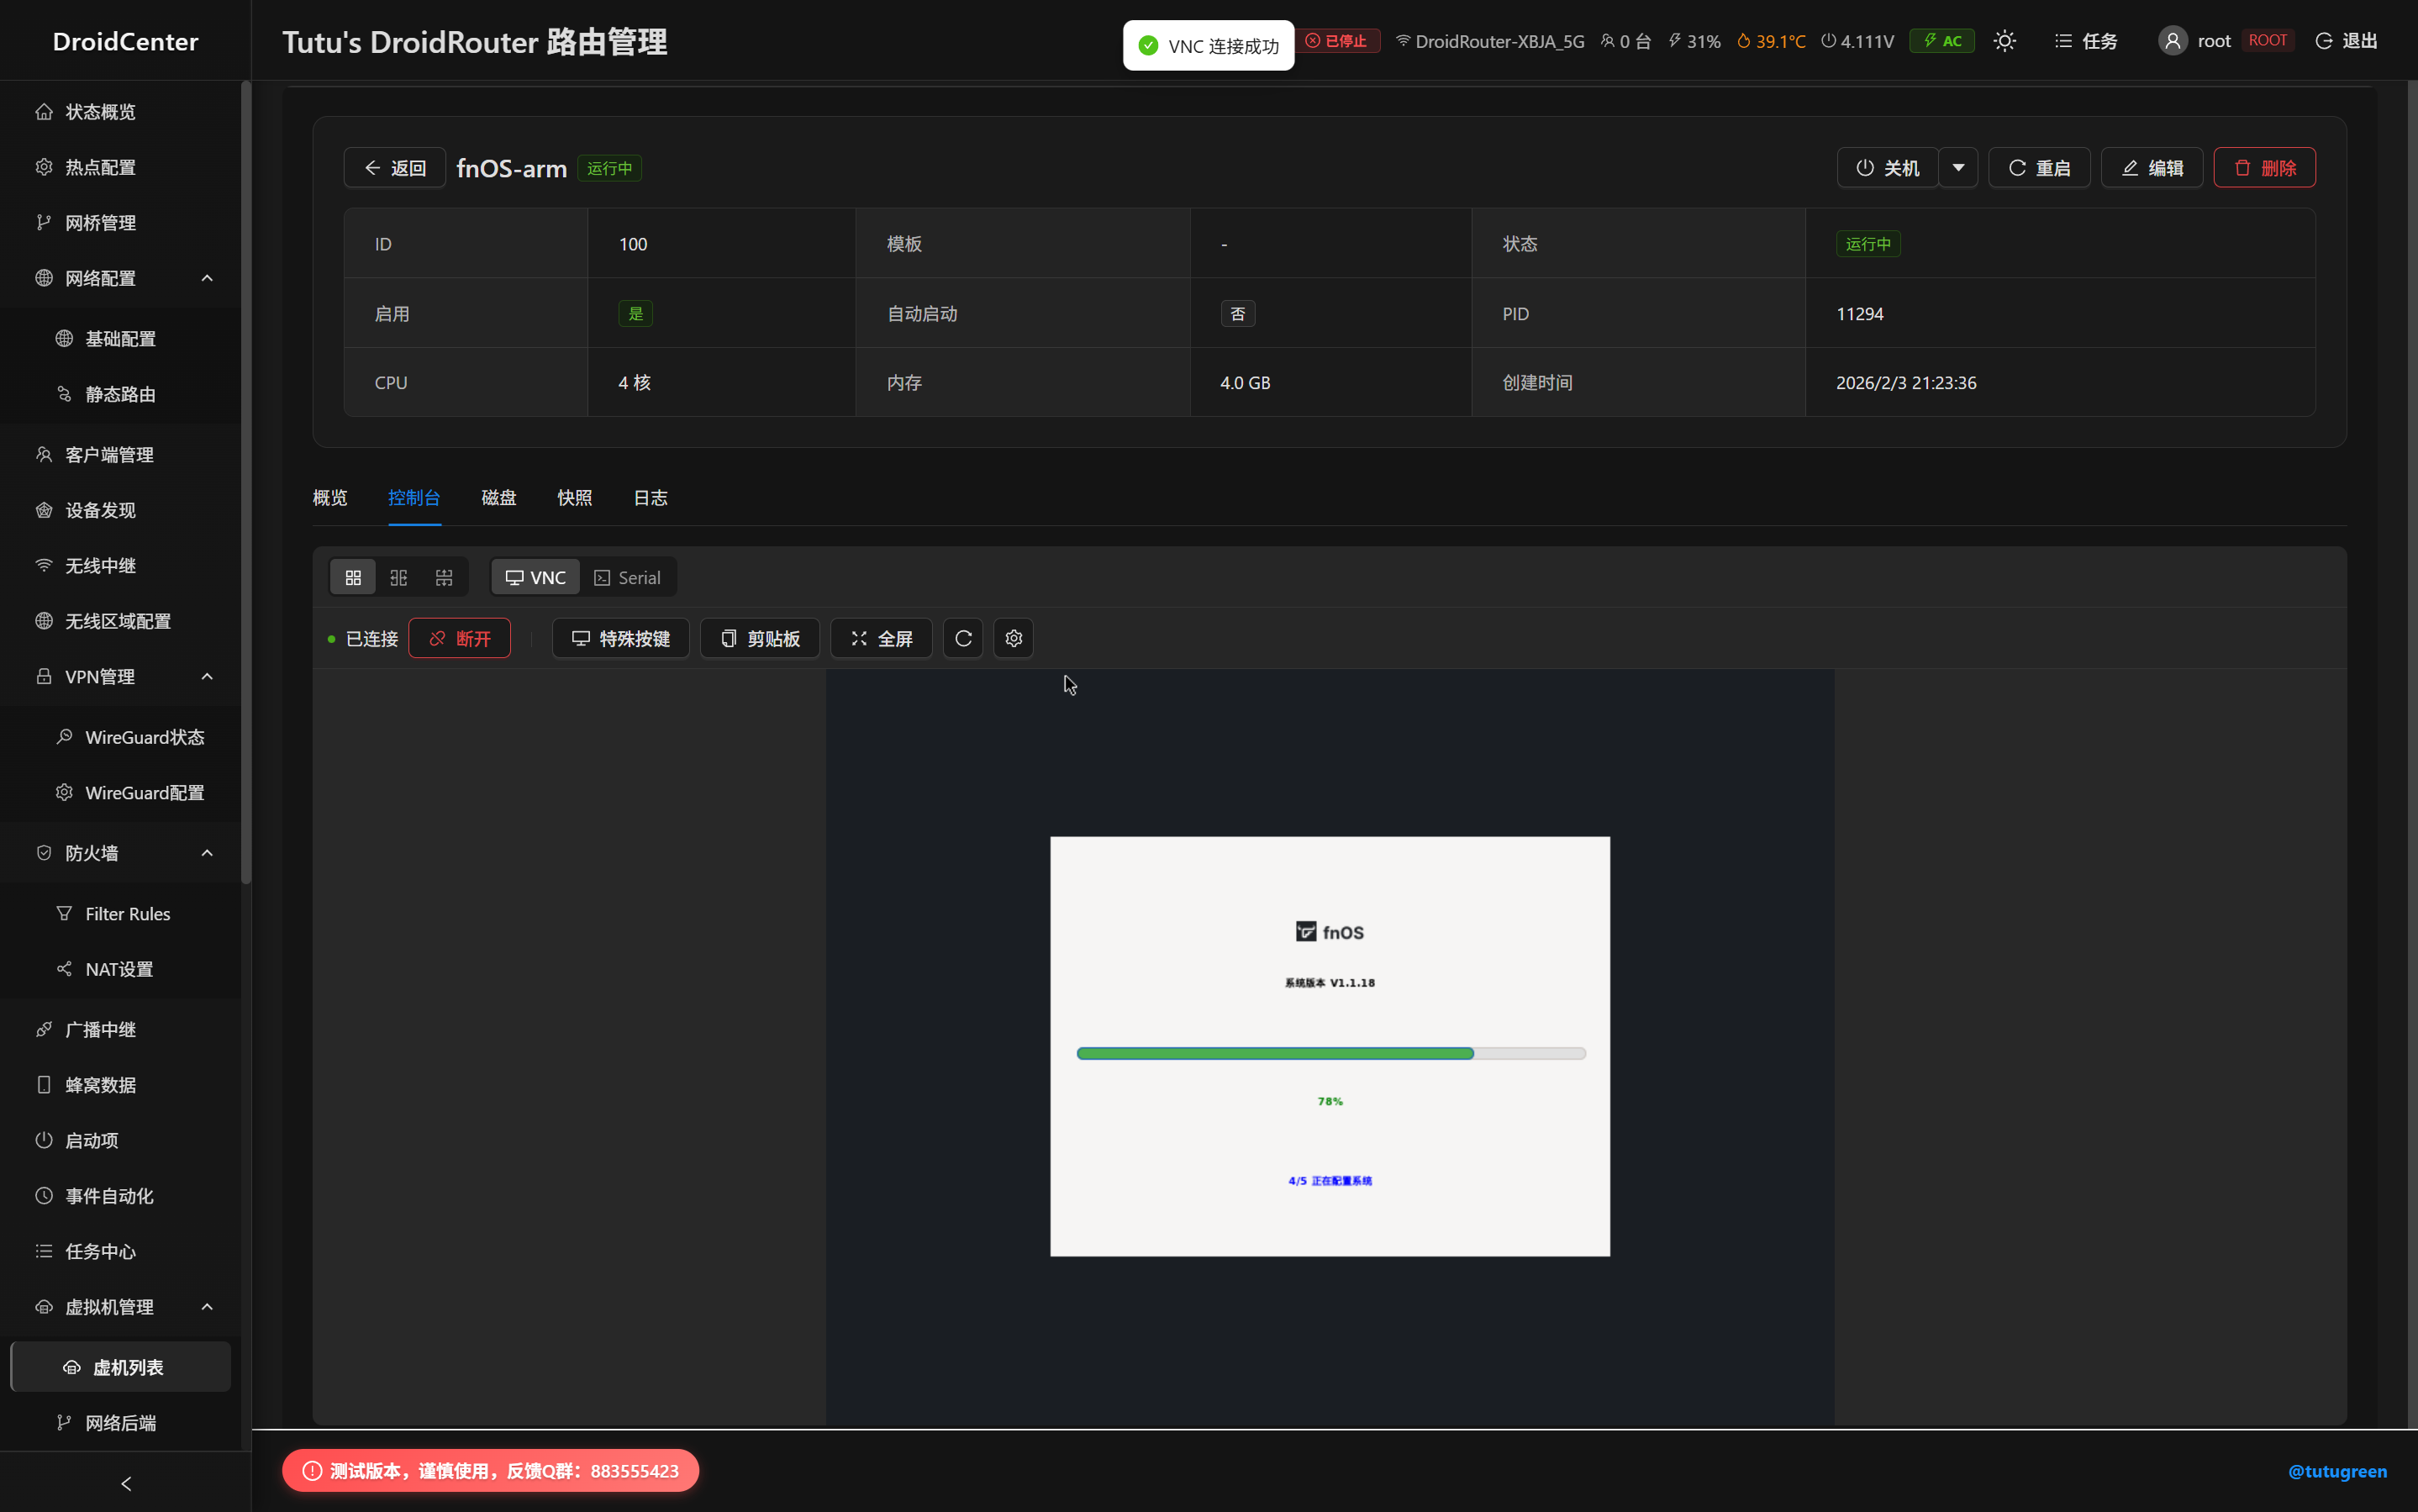
Task: Toggle light/dark theme sun icon
Action: tap(2004, 41)
